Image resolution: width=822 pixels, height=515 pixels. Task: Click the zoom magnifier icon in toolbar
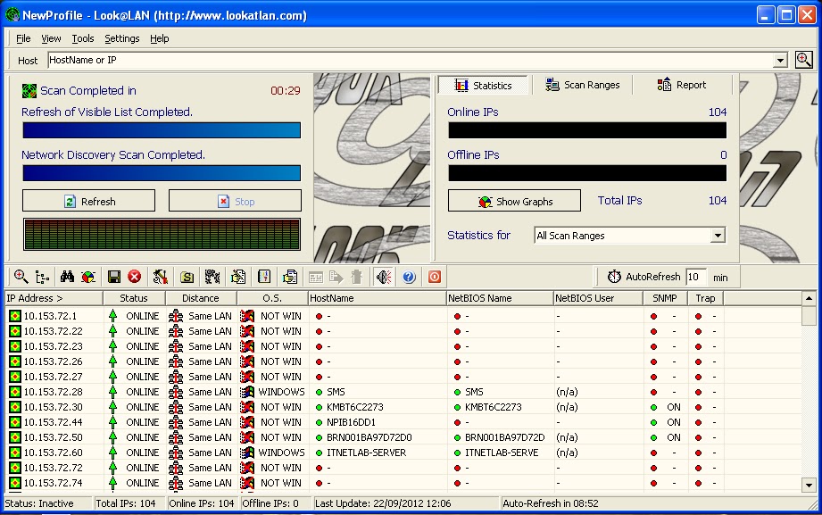coord(21,278)
